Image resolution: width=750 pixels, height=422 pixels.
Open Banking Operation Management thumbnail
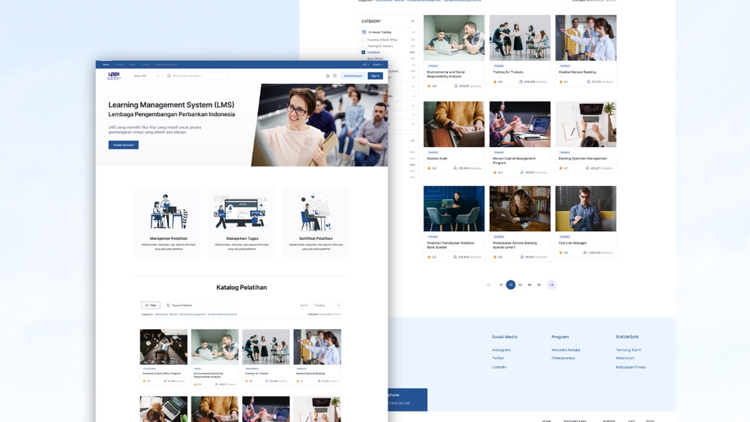(586, 124)
